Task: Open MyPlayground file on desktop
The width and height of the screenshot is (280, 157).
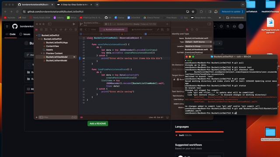Action: pos(270,25)
